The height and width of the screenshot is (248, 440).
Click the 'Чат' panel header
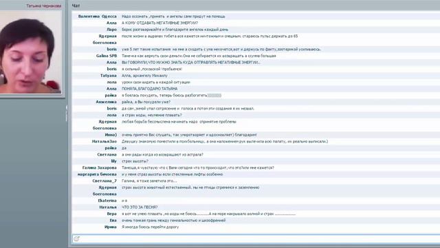(x=76, y=6)
